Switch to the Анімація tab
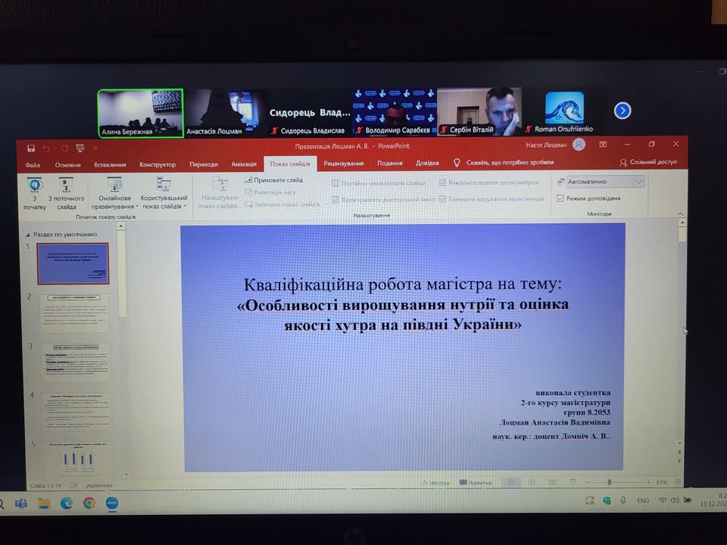Screen dimensions: 727x545 click(x=244, y=164)
